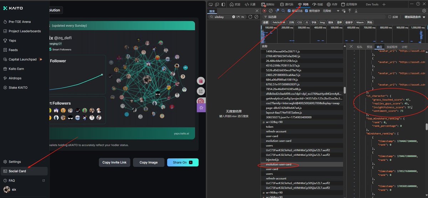Screen dimensions: 428x198
Task: Open the Timing (计时) tab in request details
Action: click(x=404, y=47)
